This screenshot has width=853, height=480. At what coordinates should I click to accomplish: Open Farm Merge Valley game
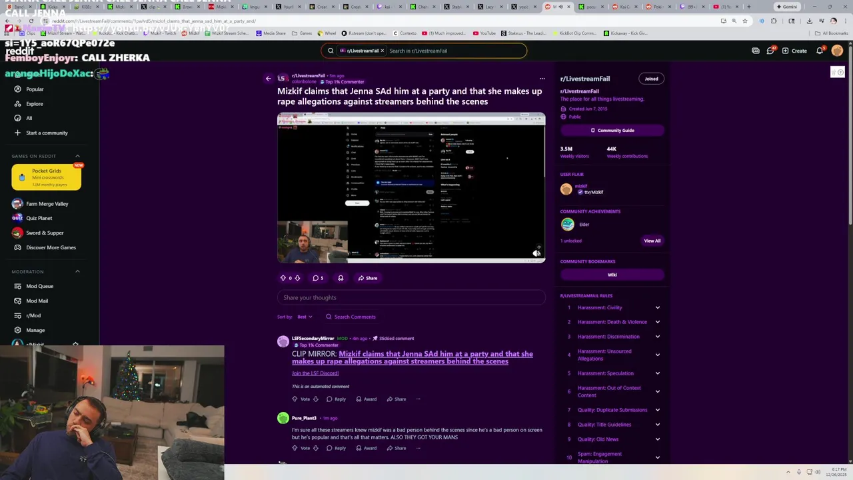point(46,204)
